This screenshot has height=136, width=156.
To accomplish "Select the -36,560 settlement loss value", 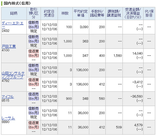I will click(136, 96).
